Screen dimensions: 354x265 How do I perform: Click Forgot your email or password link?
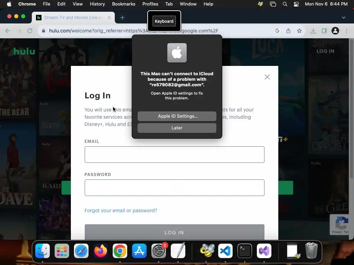[x=121, y=210]
